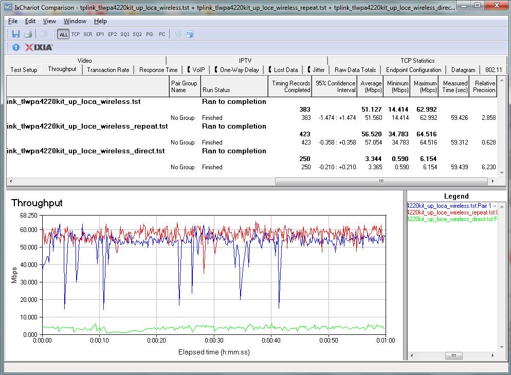
Task: Select the IPTV tab group header
Action: [245, 61]
